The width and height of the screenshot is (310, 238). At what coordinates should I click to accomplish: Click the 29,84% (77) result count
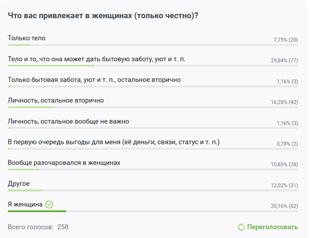[x=284, y=61]
